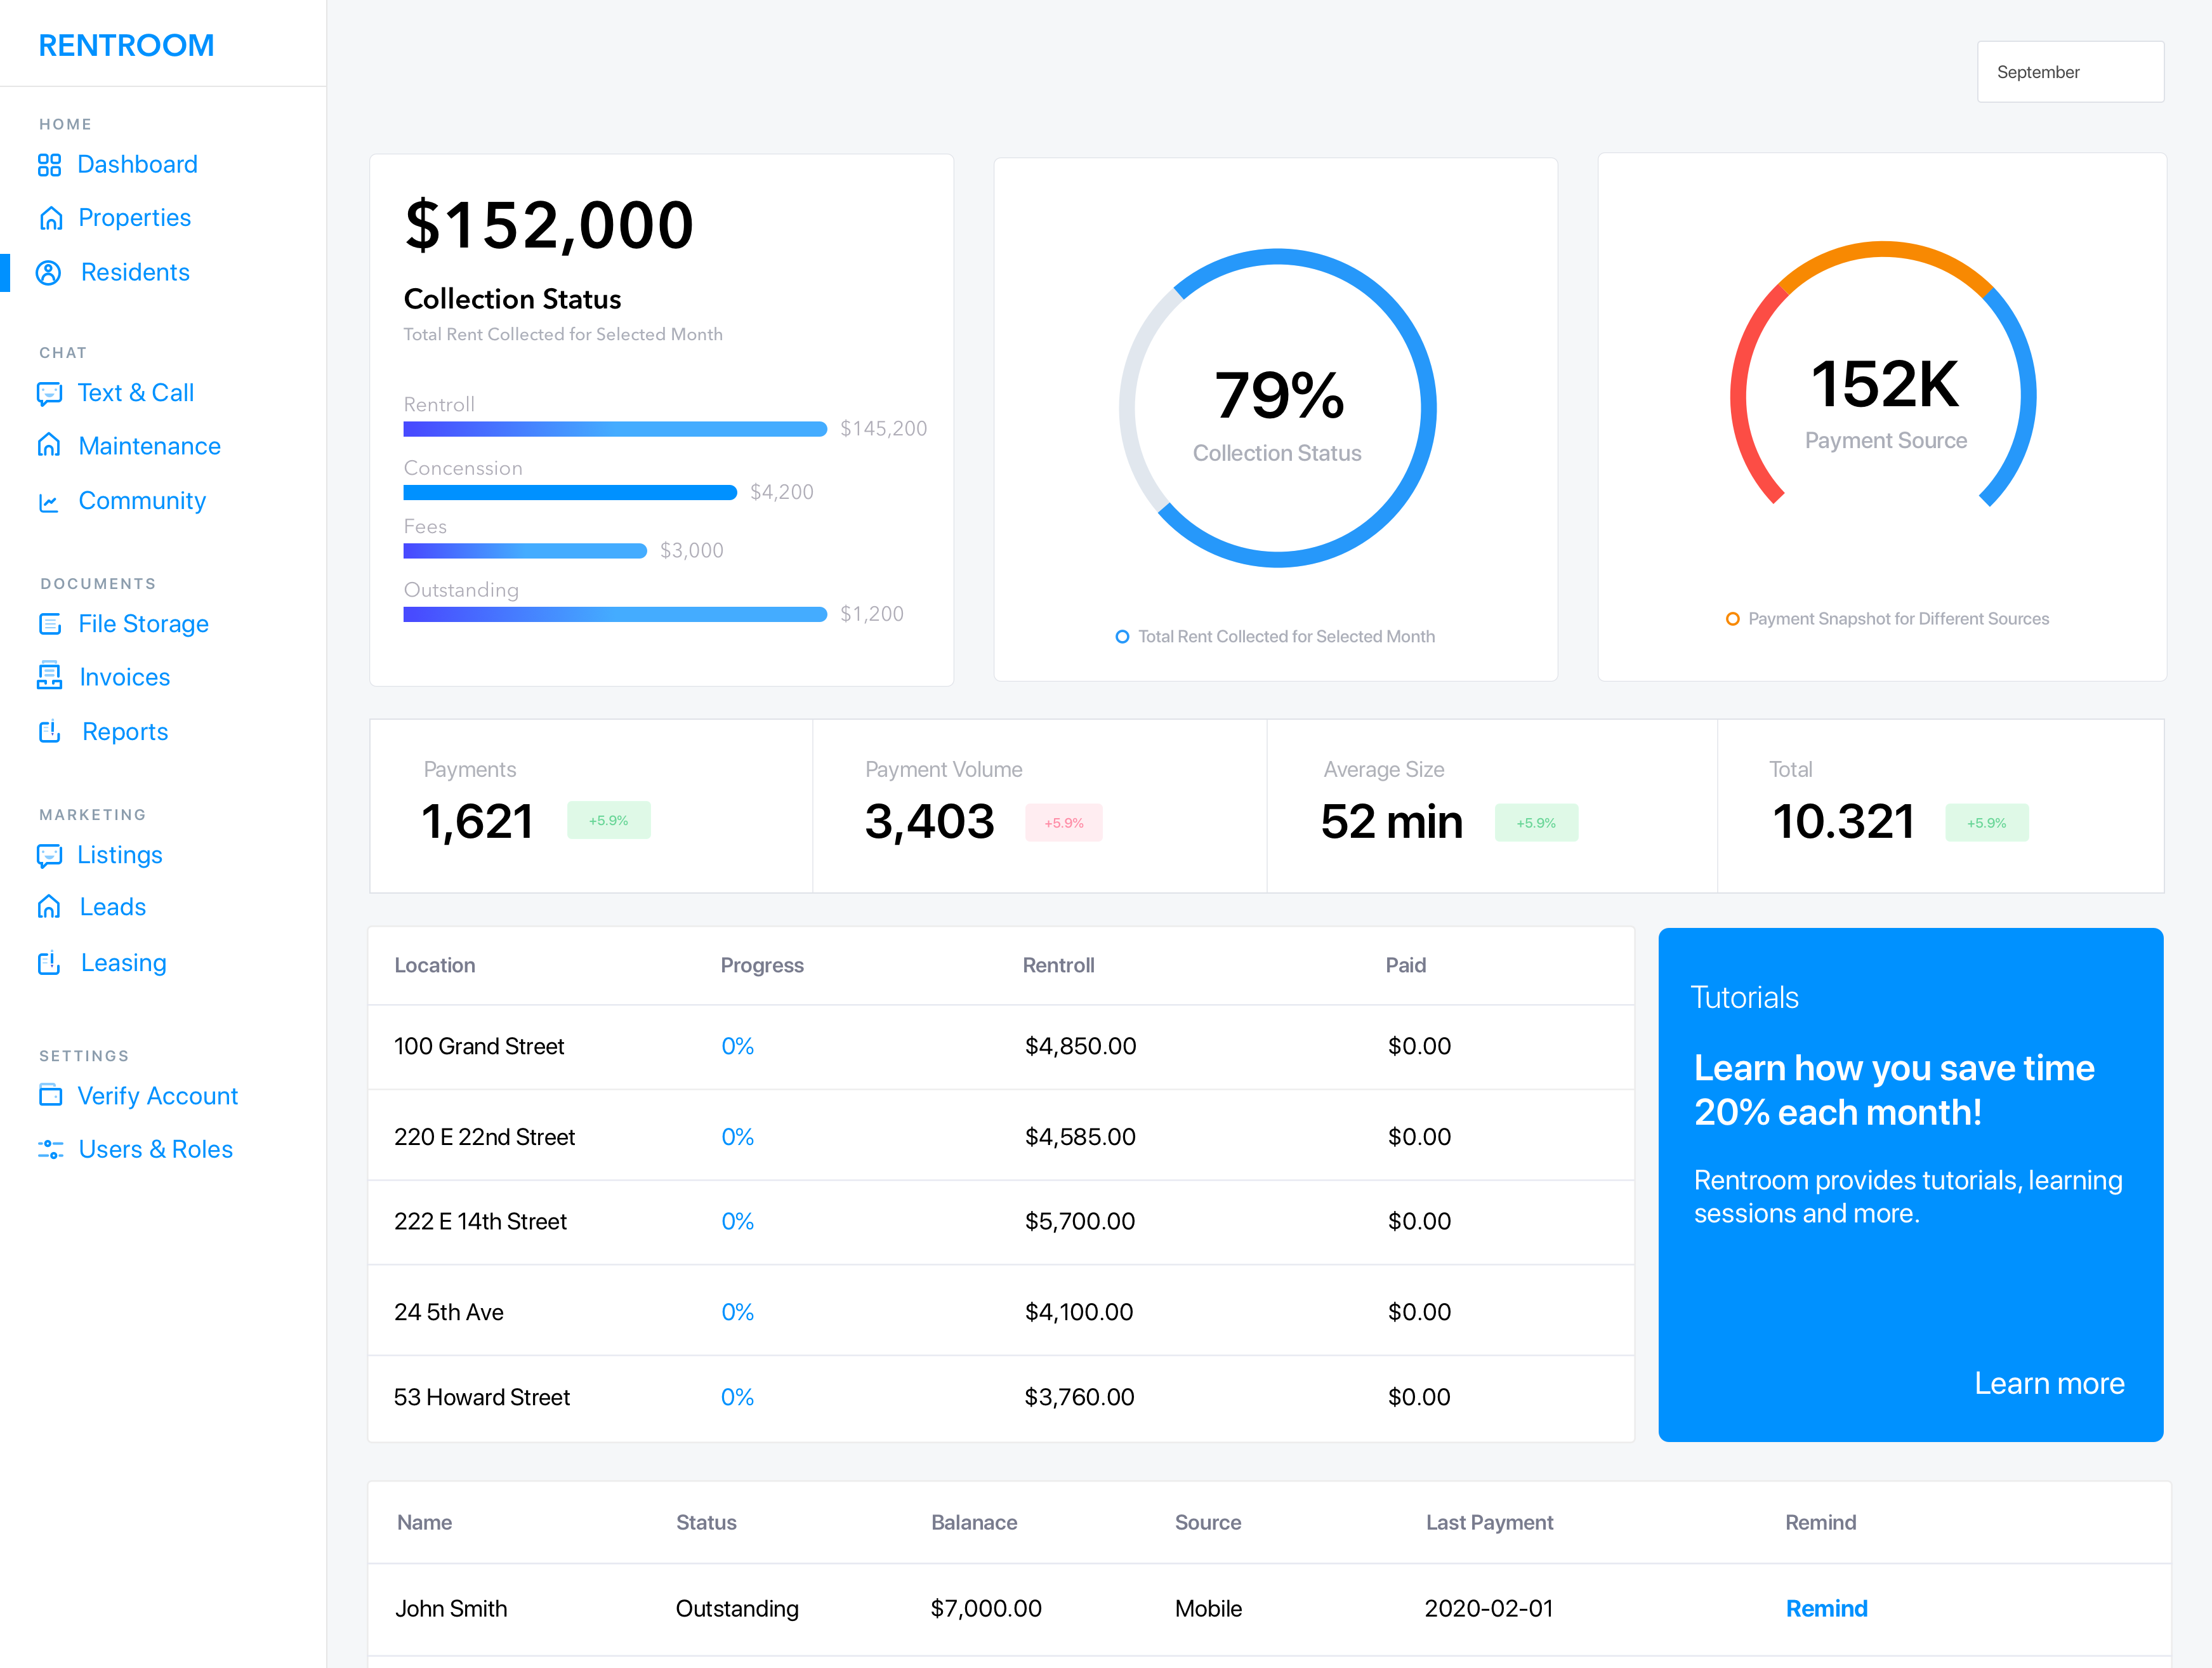Click the Rentroll column header in table

(x=1058, y=965)
